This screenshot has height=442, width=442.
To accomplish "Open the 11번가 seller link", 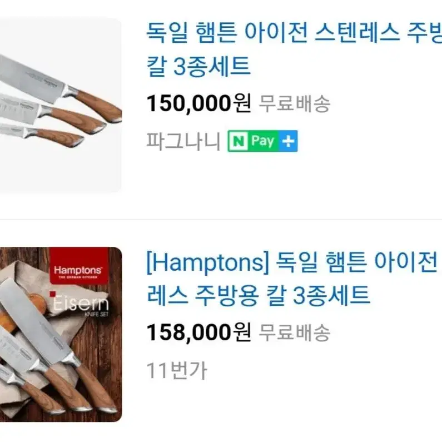I will tap(177, 370).
